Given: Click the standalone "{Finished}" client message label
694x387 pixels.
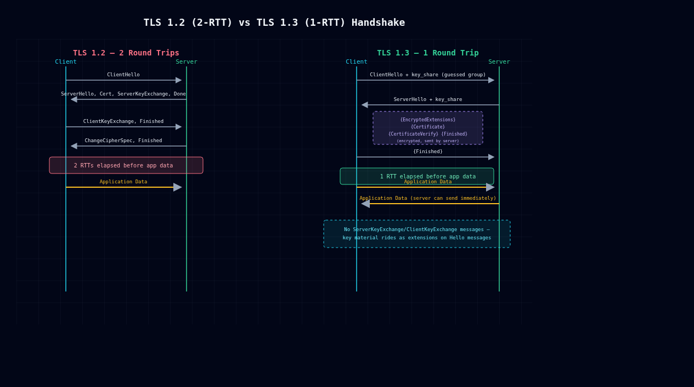Looking at the screenshot, I should tap(428, 152).
